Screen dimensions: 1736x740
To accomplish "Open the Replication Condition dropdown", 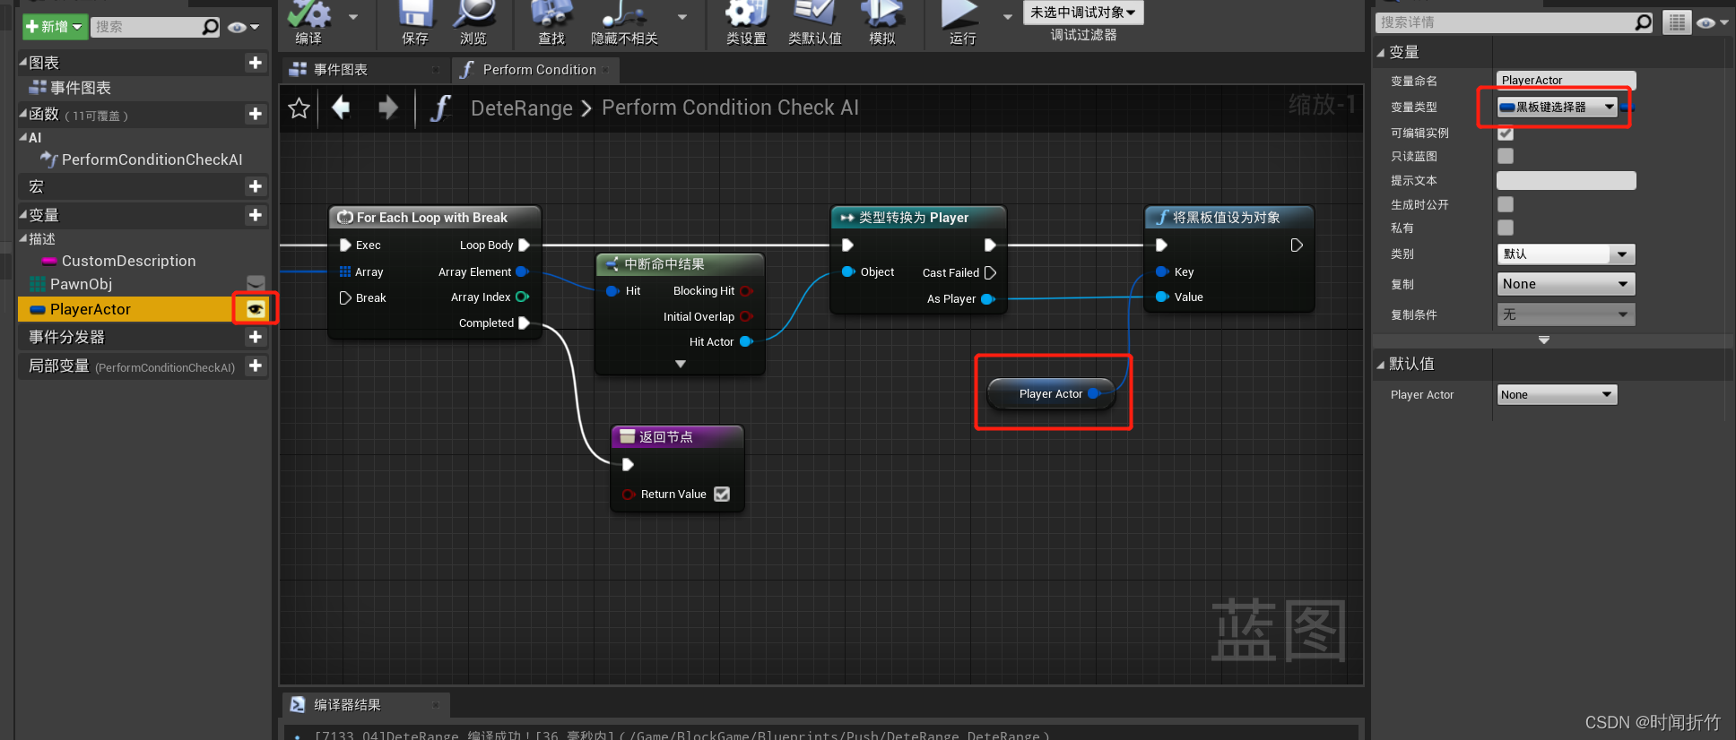I will [1566, 314].
